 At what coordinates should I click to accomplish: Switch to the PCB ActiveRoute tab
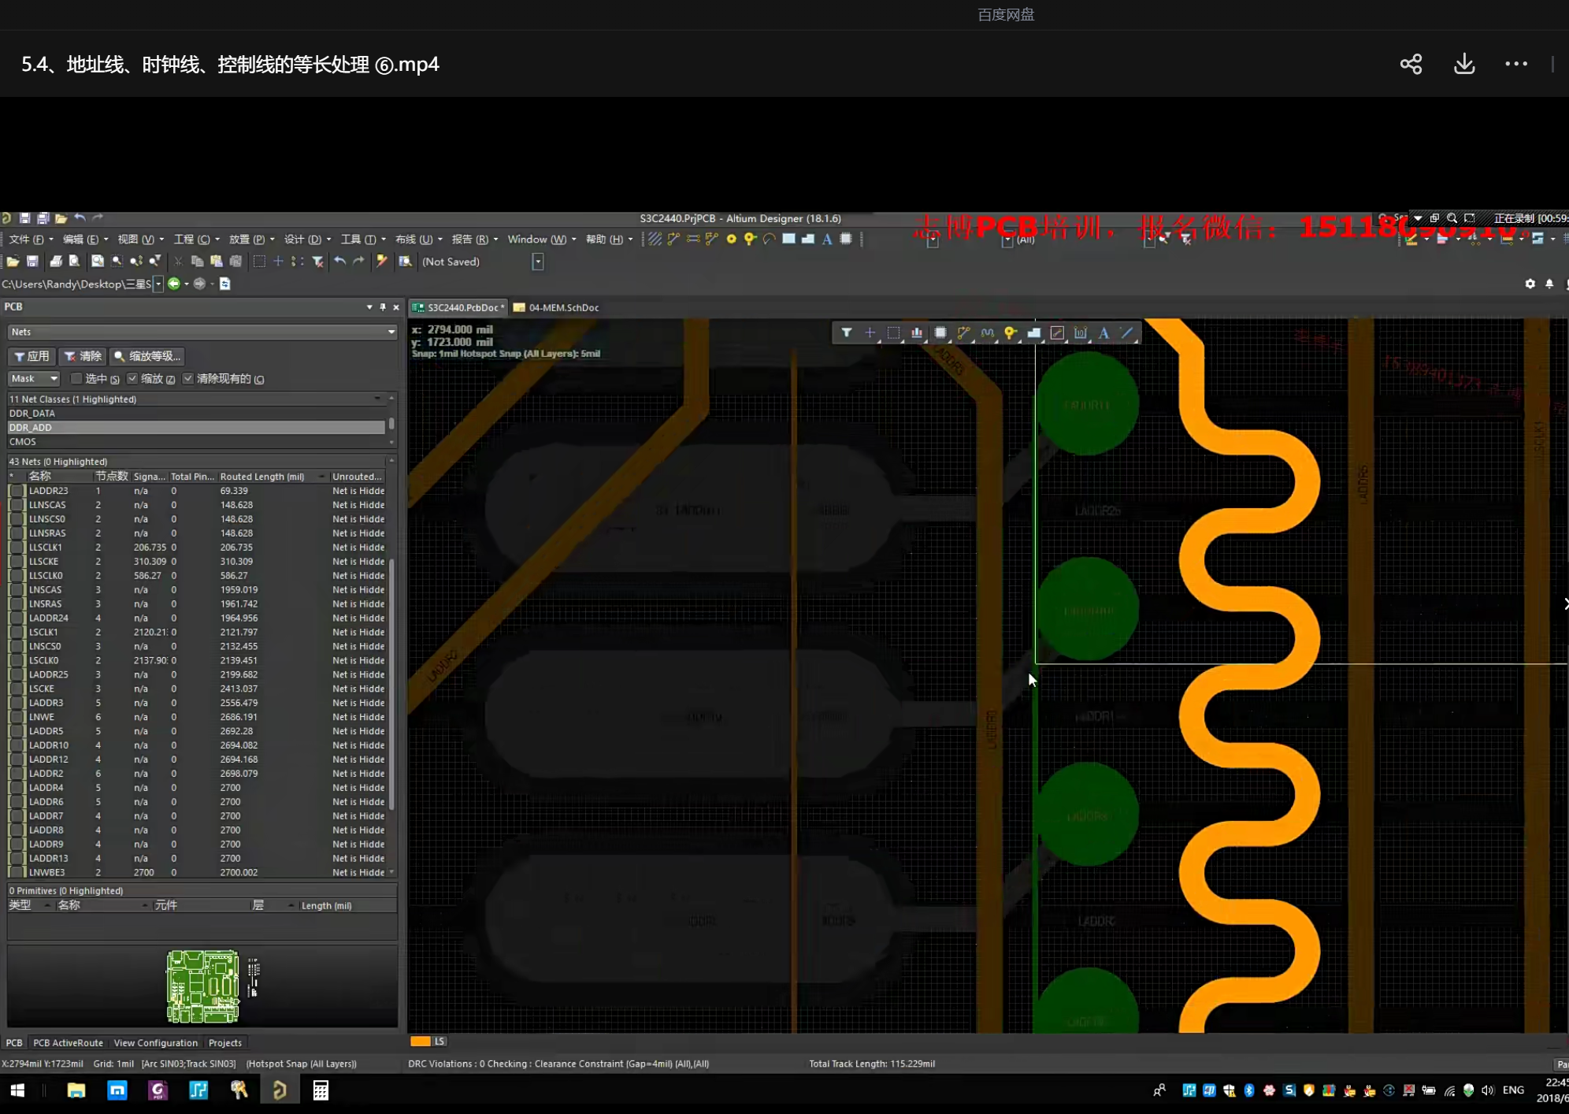click(68, 1043)
